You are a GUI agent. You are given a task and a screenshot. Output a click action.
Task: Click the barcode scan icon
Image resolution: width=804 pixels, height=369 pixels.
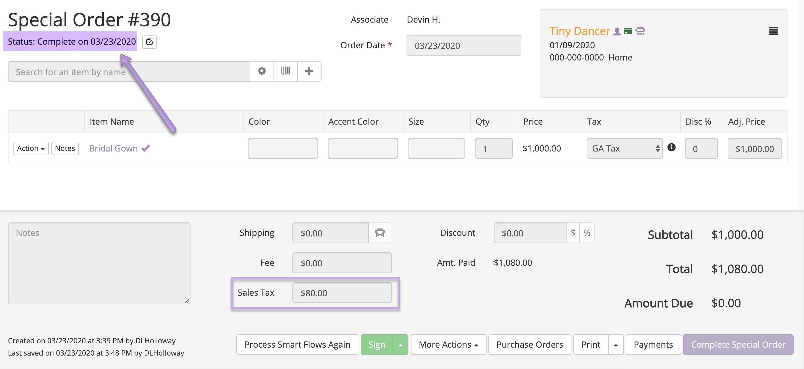pyautogui.click(x=285, y=71)
